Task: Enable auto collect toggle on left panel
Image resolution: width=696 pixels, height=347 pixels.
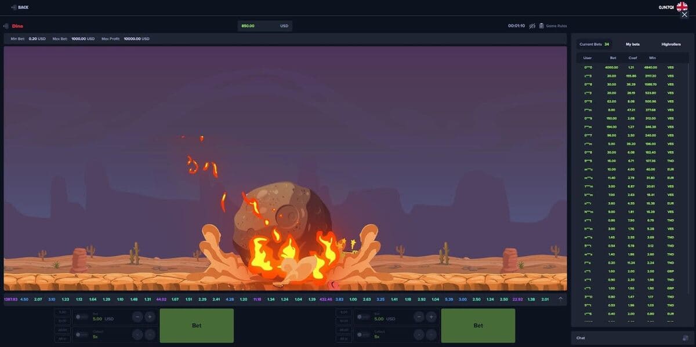Action: 79,335
